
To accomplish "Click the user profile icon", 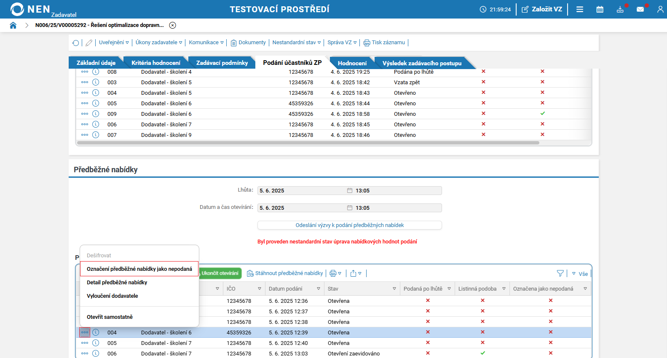I will click(660, 9).
